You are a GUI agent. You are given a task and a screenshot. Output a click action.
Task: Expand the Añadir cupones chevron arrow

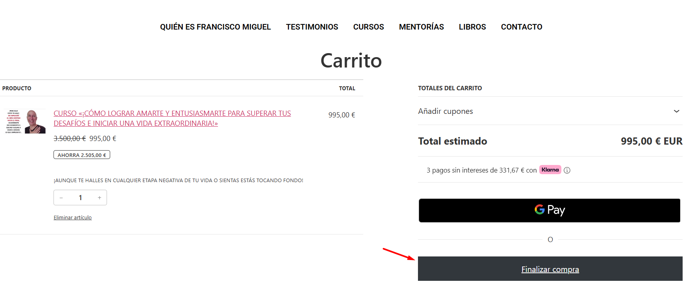(676, 111)
